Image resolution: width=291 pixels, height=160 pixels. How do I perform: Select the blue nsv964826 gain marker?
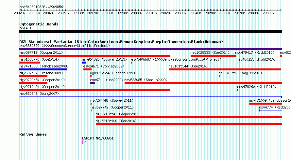pos(84,63)
